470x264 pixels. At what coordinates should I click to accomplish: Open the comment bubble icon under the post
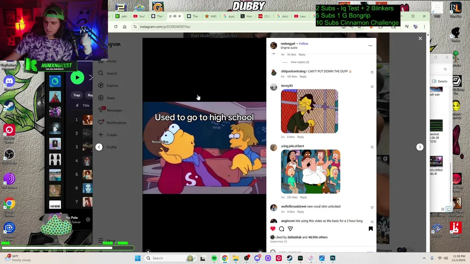pos(282,229)
